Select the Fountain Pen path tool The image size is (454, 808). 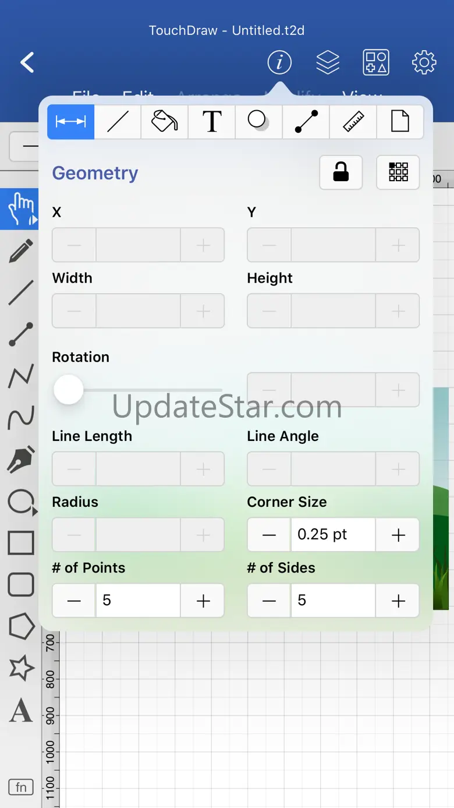pos(21,459)
